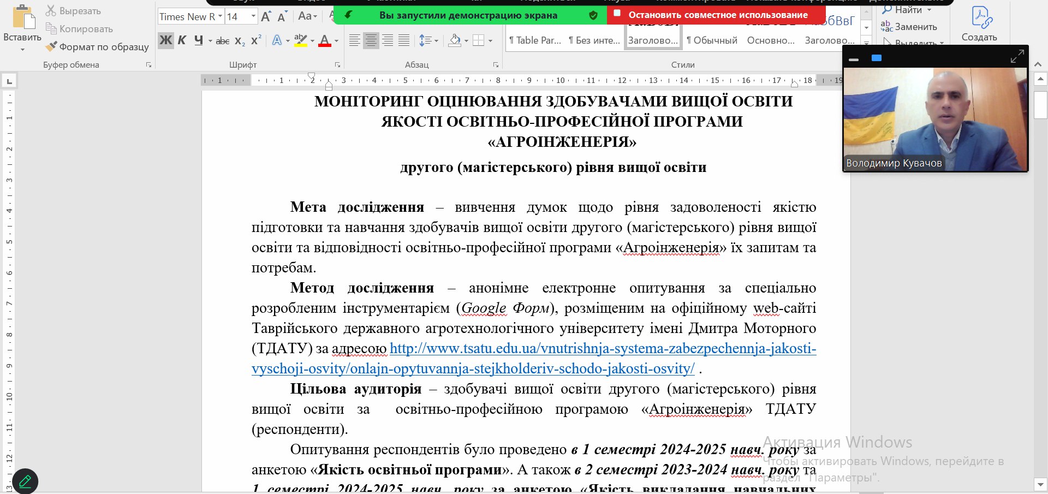Open underline style dropdown arrow

pos(210,41)
